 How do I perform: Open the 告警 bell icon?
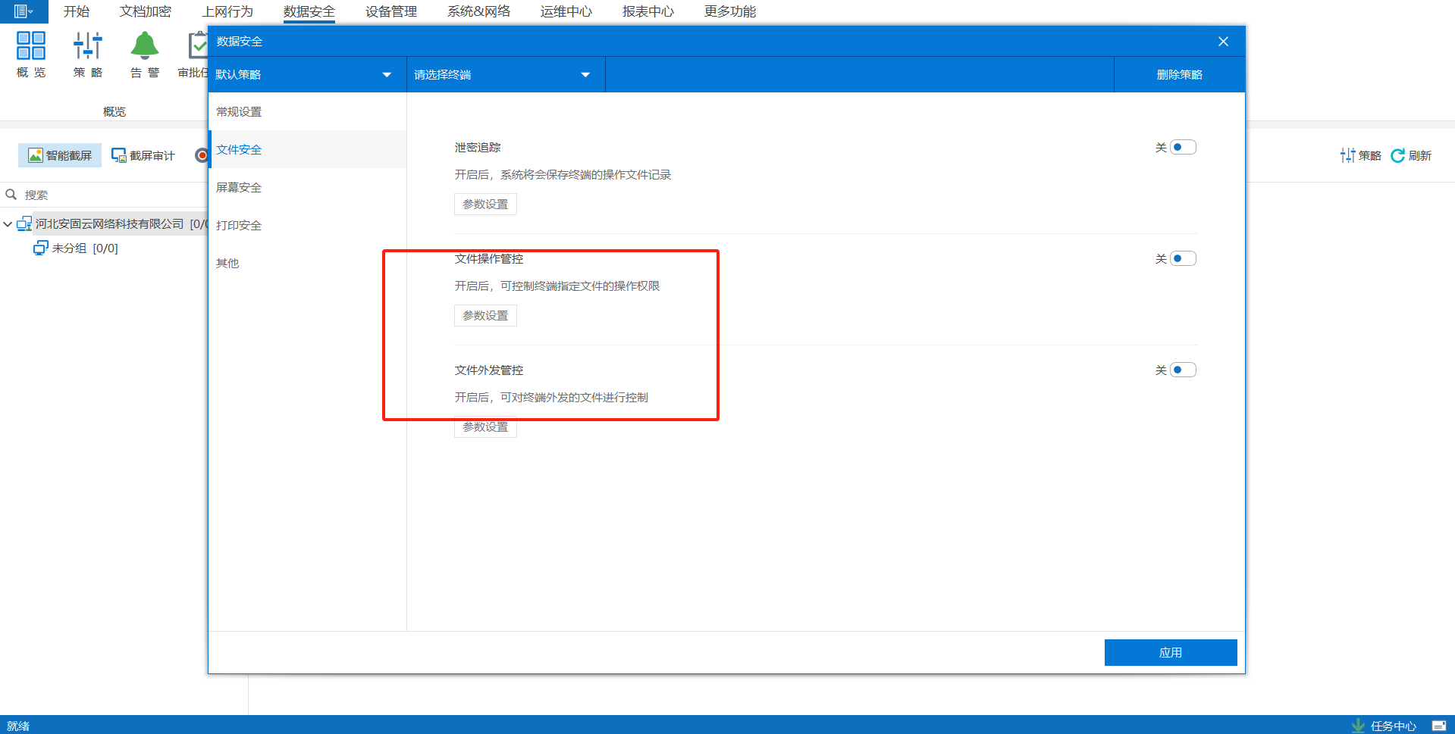tap(145, 45)
